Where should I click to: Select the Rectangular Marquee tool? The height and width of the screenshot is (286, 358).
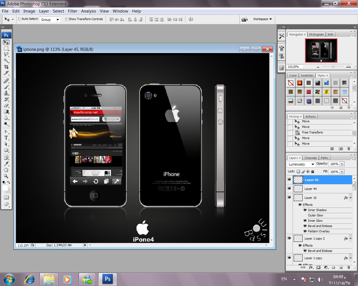(6, 49)
